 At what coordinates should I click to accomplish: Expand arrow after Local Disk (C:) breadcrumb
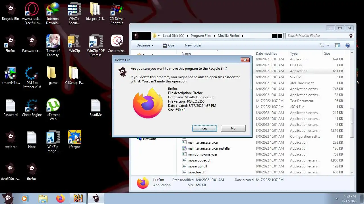point(187,36)
